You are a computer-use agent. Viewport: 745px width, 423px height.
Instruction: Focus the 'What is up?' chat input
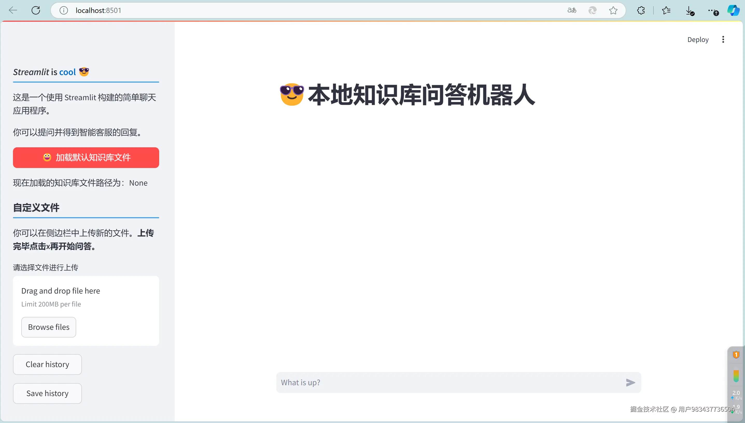(448, 383)
